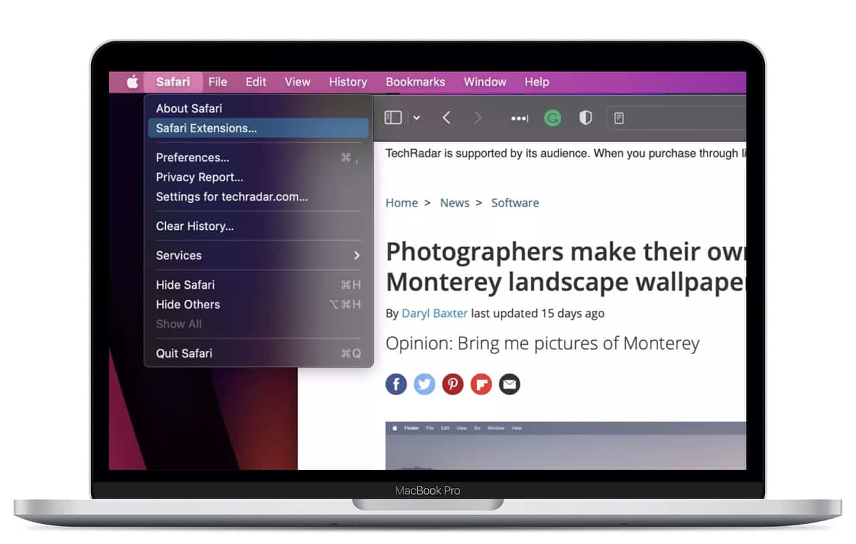Toggle the Safari sidebar icon
This screenshot has width=856, height=544.
click(393, 118)
